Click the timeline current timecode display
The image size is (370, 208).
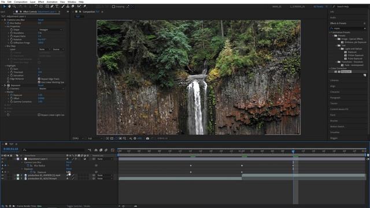11,149
